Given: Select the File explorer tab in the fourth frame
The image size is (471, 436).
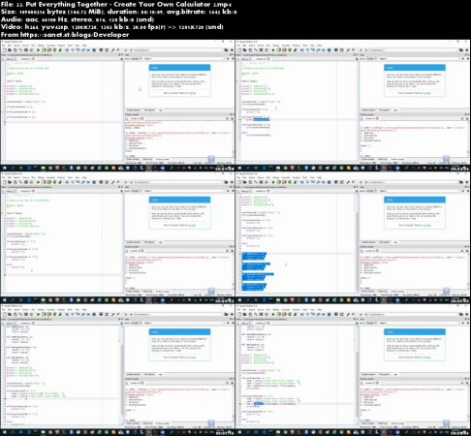Looking at the screenshot, I should (x=385, y=242).
